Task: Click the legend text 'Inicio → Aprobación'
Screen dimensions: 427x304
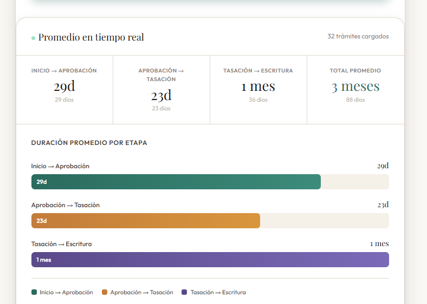Action: (66, 292)
